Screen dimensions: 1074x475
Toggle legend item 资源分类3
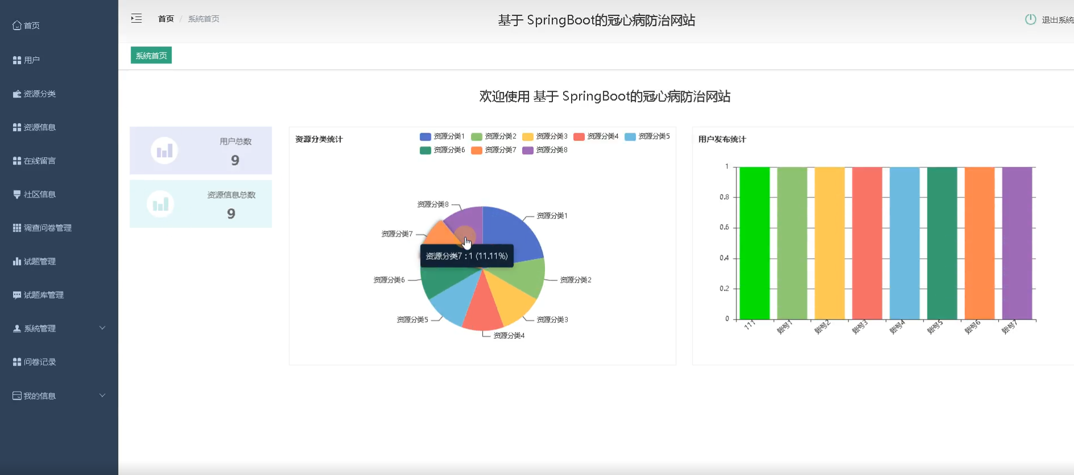[x=544, y=136]
